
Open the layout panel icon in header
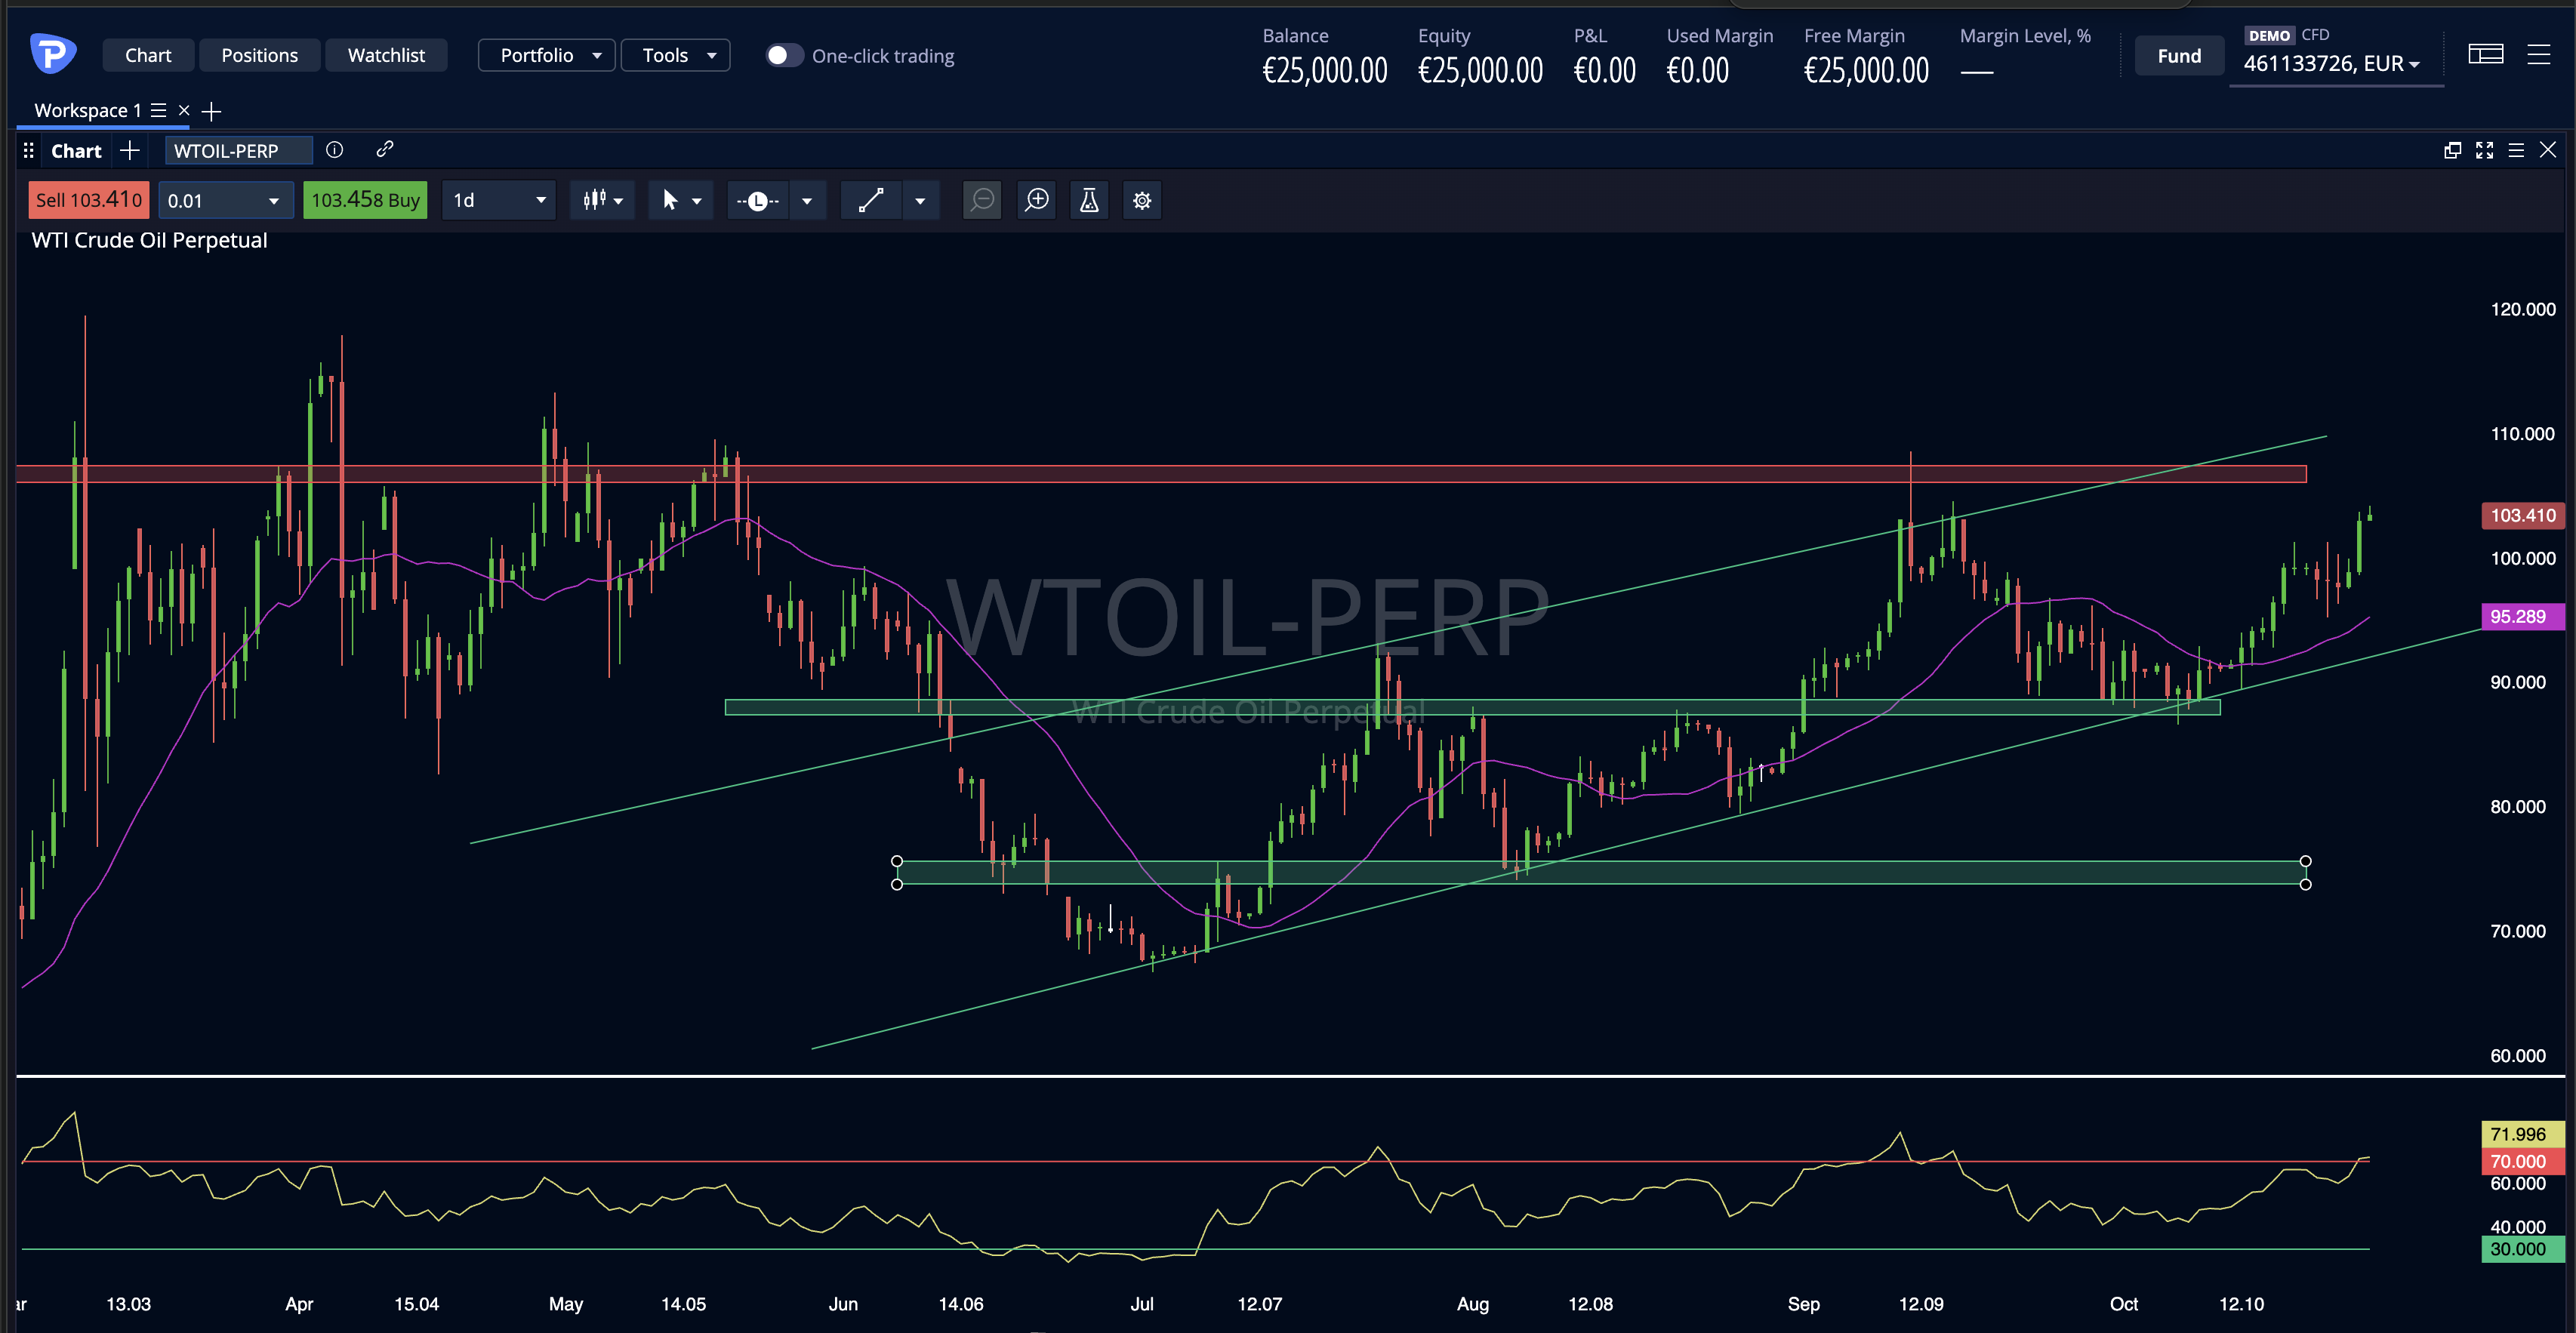[x=2486, y=54]
